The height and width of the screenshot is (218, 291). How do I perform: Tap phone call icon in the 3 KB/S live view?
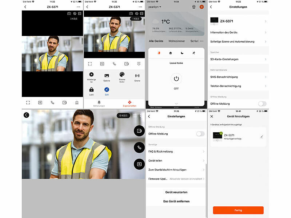[52, 102]
